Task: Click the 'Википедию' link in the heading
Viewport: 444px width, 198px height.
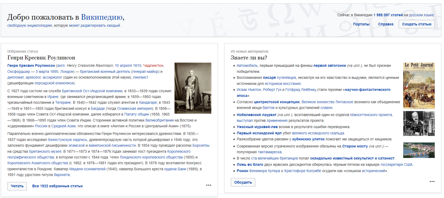Action: pos(102,17)
